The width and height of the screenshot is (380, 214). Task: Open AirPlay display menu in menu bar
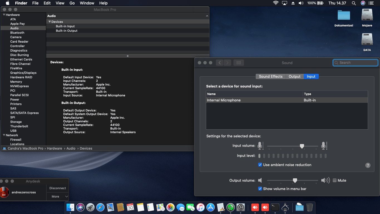(284, 3)
